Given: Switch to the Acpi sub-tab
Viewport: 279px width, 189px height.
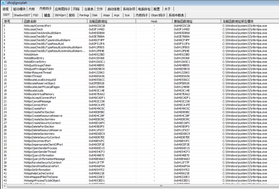Looking at the screenshot, I should (x=117, y=15).
